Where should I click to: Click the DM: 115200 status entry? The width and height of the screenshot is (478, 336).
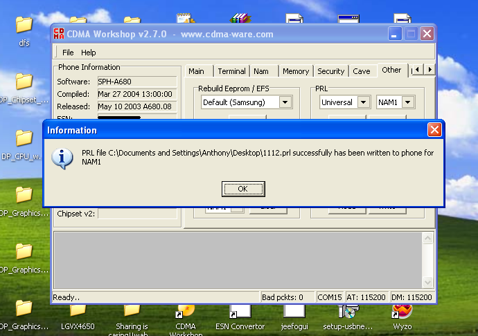pyautogui.click(x=411, y=297)
